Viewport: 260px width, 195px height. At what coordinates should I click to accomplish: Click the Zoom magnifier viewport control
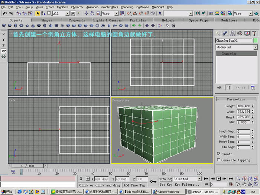pyautogui.click(x=238, y=179)
